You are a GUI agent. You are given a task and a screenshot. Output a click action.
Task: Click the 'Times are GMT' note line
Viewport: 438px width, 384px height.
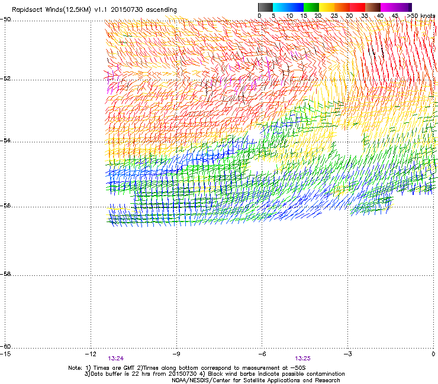pyautogui.click(x=187, y=368)
